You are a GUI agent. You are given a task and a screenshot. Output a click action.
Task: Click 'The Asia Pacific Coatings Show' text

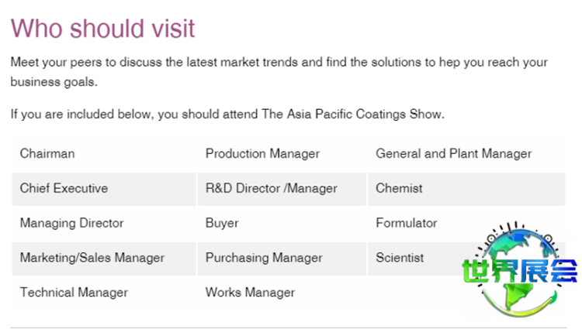pos(352,115)
